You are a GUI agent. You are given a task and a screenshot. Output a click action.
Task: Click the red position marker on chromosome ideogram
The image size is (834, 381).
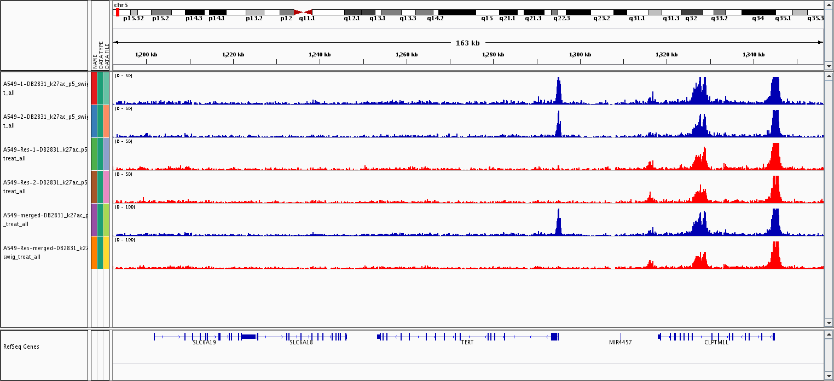point(118,12)
